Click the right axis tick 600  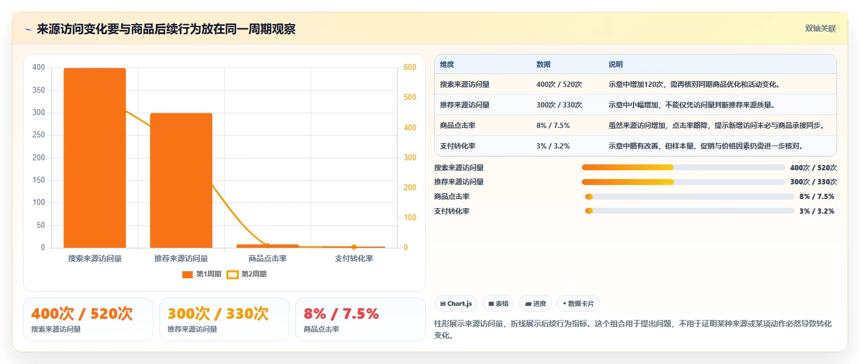coord(410,68)
